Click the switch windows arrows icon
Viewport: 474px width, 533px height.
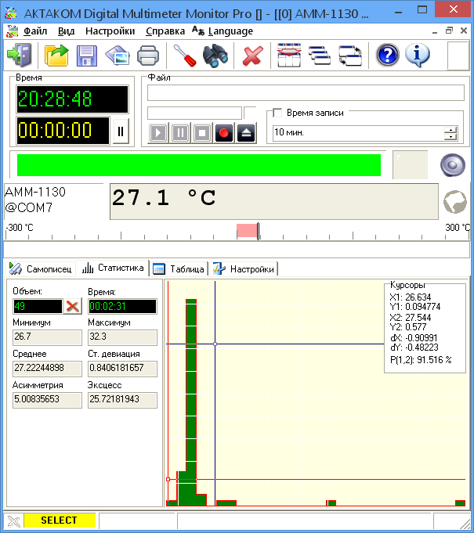(350, 56)
